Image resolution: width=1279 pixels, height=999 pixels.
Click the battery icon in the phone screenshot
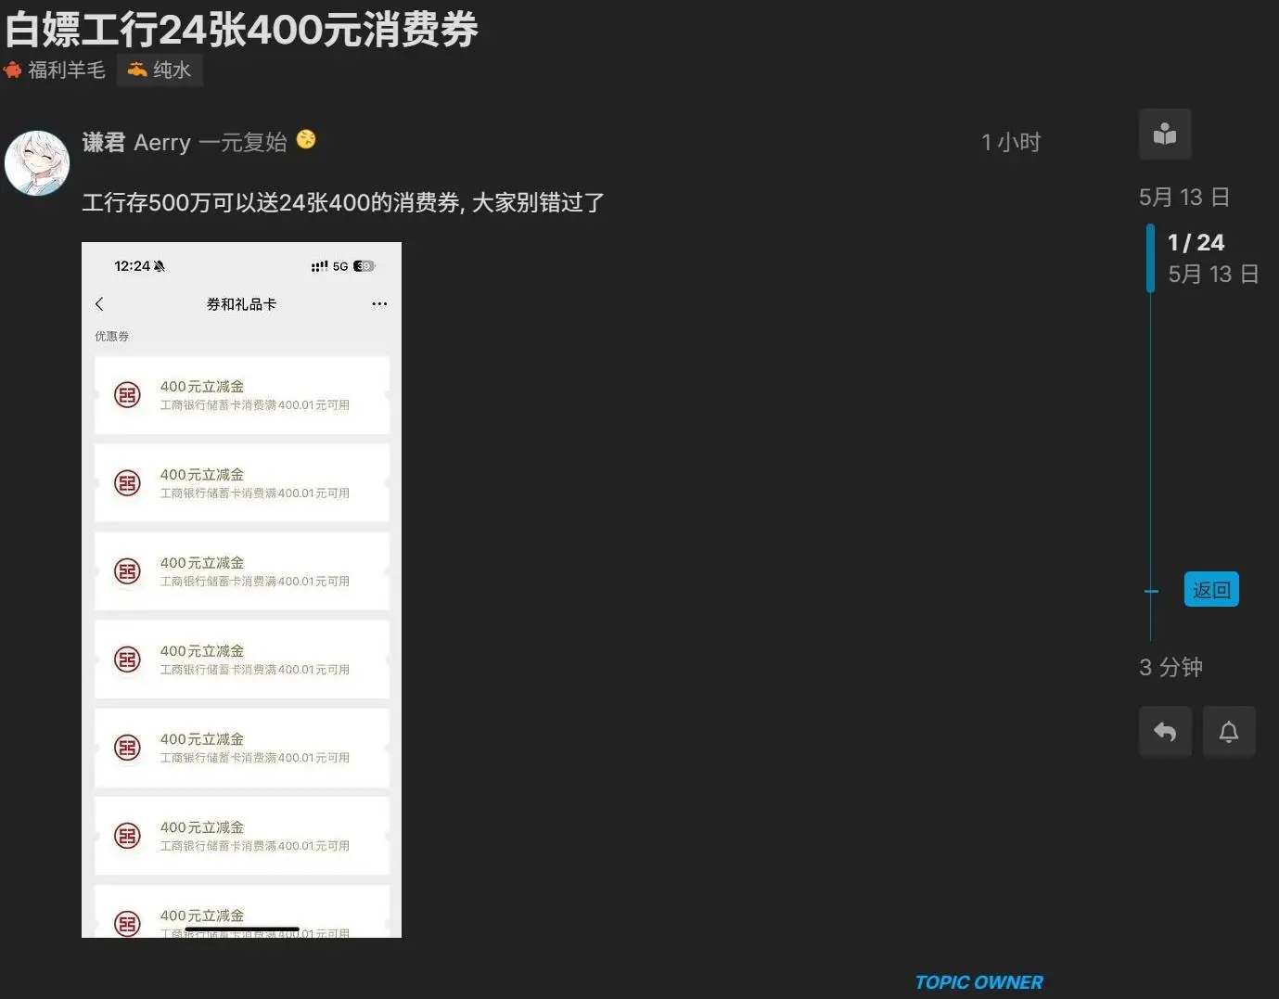pyautogui.click(x=365, y=266)
